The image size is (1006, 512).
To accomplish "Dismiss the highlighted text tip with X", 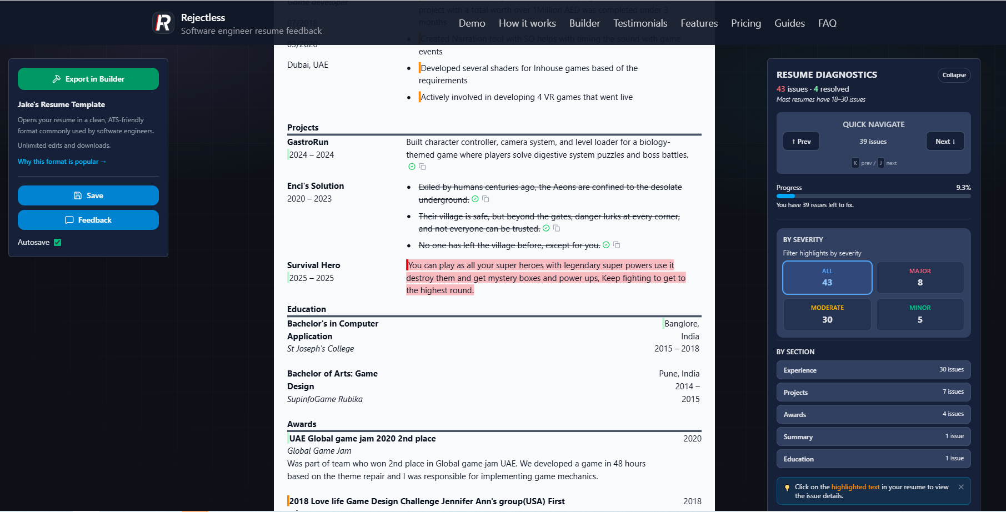I will (961, 487).
